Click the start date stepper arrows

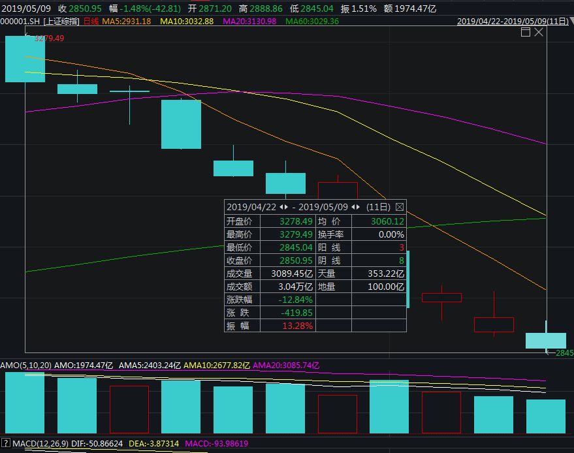pos(283,207)
